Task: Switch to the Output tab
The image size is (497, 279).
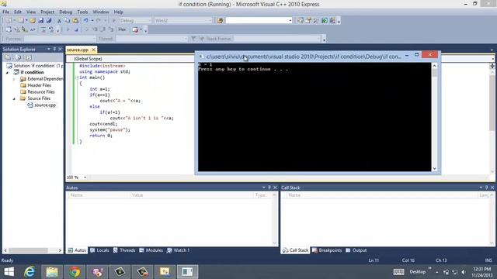Action: tap(356, 250)
